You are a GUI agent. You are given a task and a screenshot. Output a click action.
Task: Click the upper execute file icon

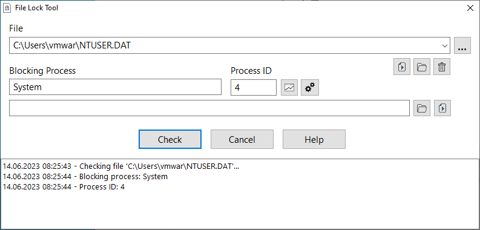(x=402, y=67)
